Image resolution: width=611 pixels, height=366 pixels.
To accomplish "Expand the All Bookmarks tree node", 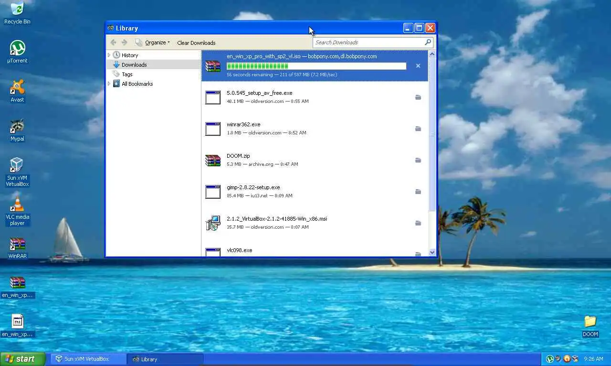I will (109, 84).
